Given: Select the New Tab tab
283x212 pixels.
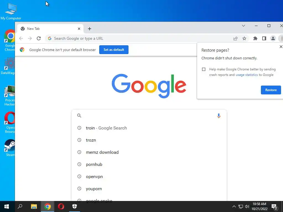Looking at the screenshot, I should coord(50,29).
